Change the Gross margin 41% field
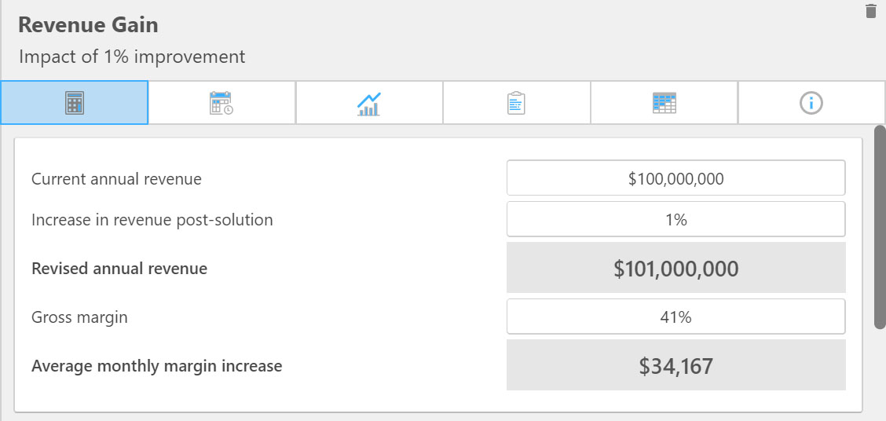 [675, 317]
